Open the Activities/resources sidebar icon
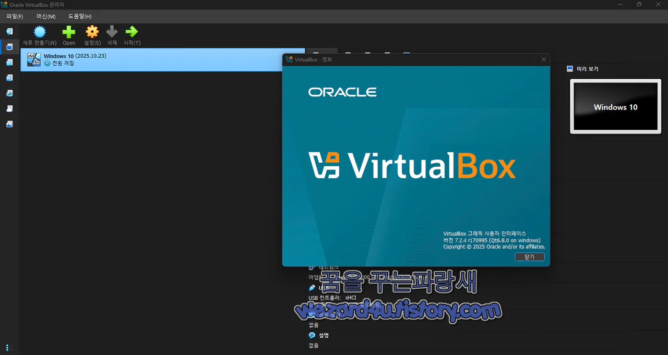Screen dimensions: 668x355 (x=9, y=124)
